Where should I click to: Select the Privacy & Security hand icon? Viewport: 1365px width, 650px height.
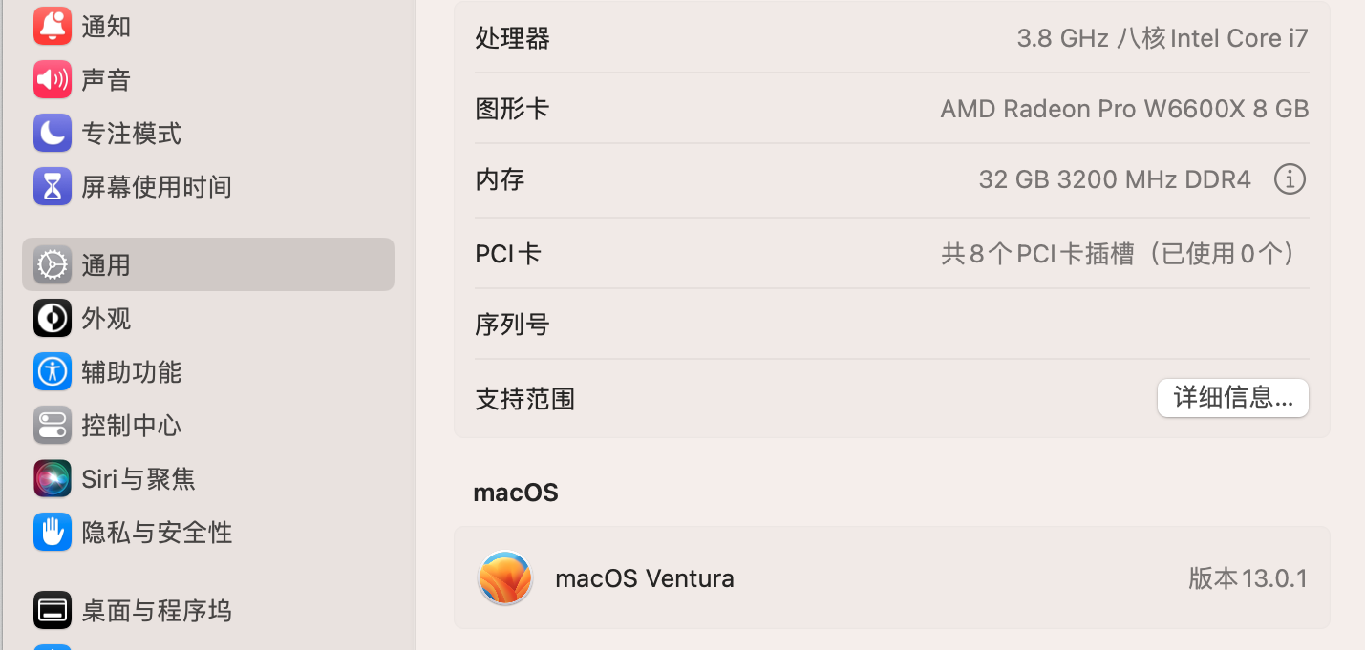point(53,533)
